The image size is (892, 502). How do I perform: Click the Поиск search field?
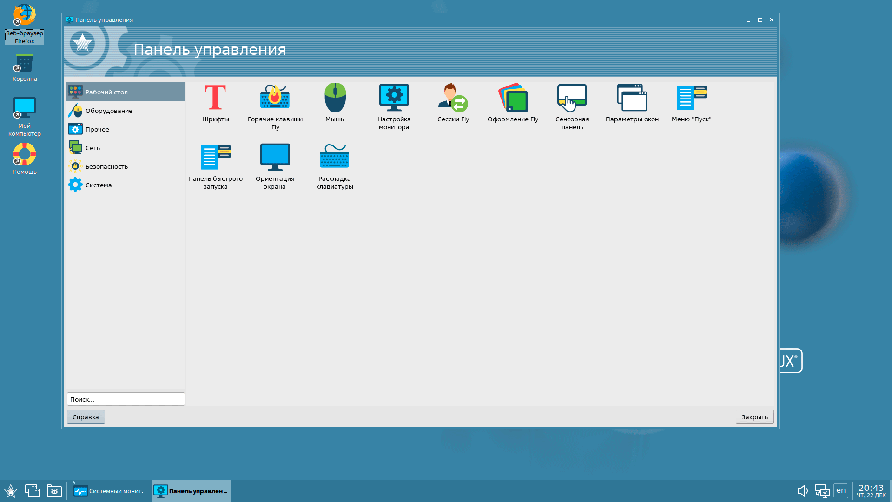coord(126,399)
